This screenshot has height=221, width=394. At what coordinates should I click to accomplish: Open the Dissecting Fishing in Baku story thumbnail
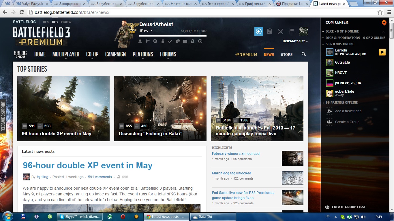point(160,108)
